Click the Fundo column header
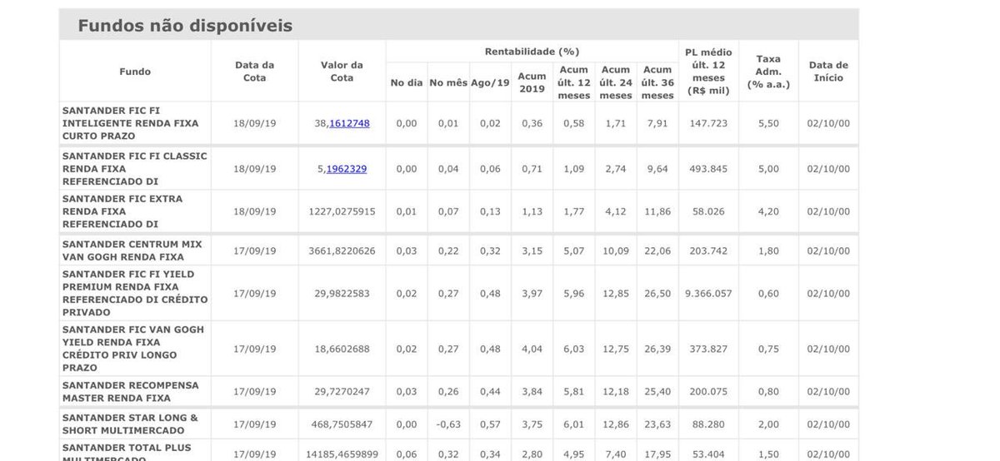This screenshot has height=461, width=1000. click(135, 72)
